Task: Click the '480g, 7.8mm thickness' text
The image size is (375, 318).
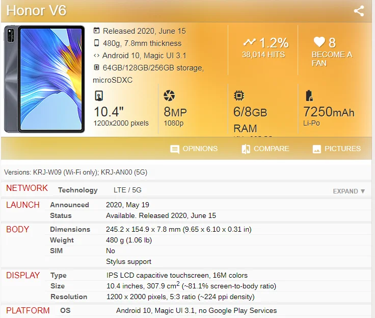Action: coord(142,43)
